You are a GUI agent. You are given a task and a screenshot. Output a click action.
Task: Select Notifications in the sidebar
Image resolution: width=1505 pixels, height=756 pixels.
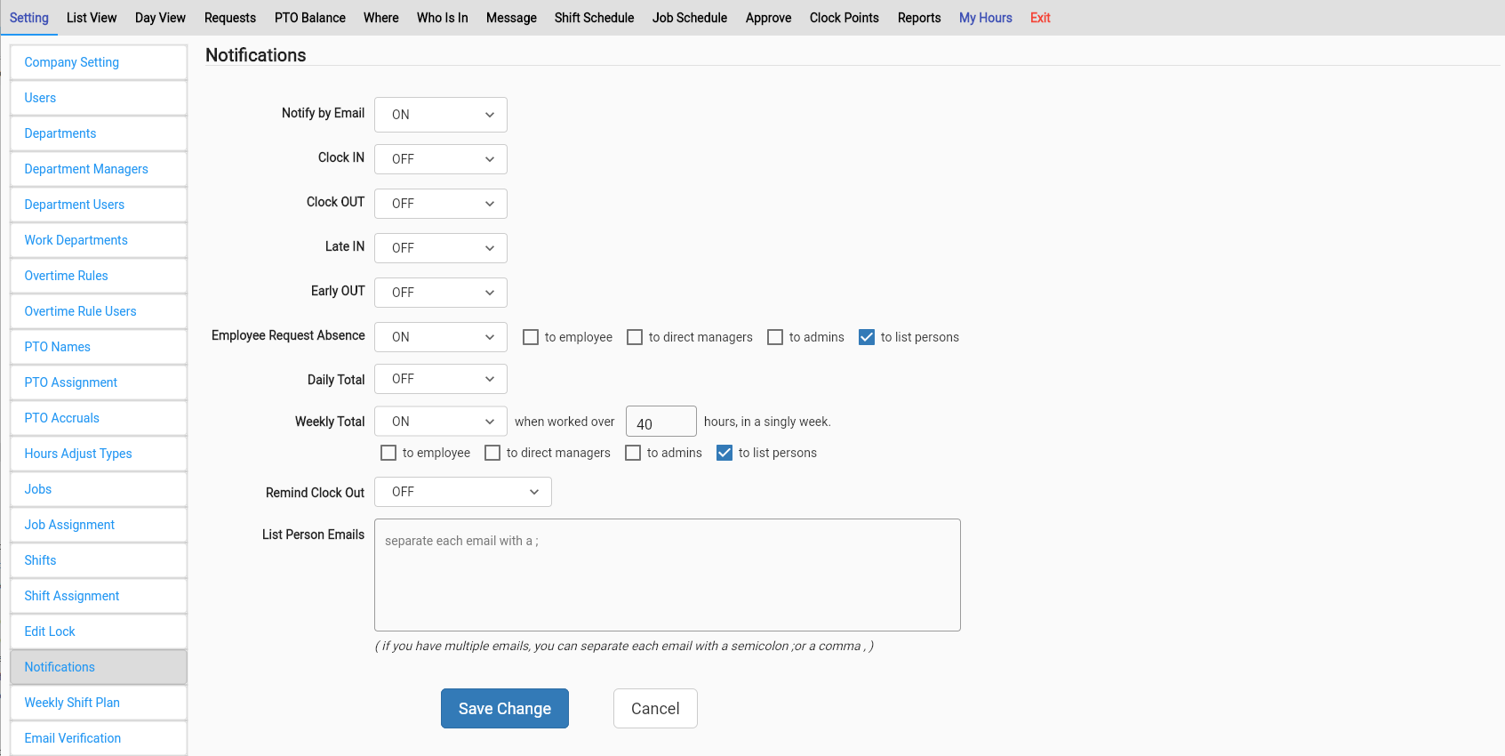[99, 667]
